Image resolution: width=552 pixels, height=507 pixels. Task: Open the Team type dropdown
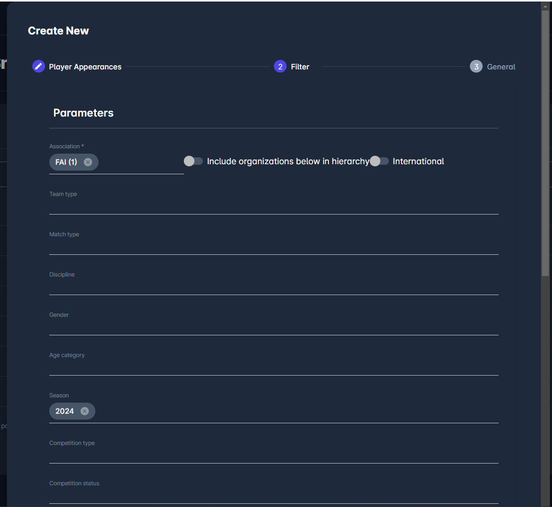click(x=273, y=206)
